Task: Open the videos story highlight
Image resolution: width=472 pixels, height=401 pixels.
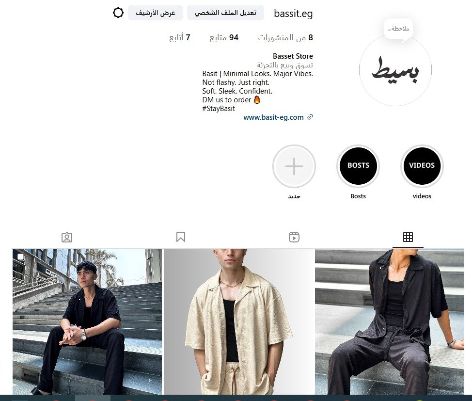Action: point(422,166)
